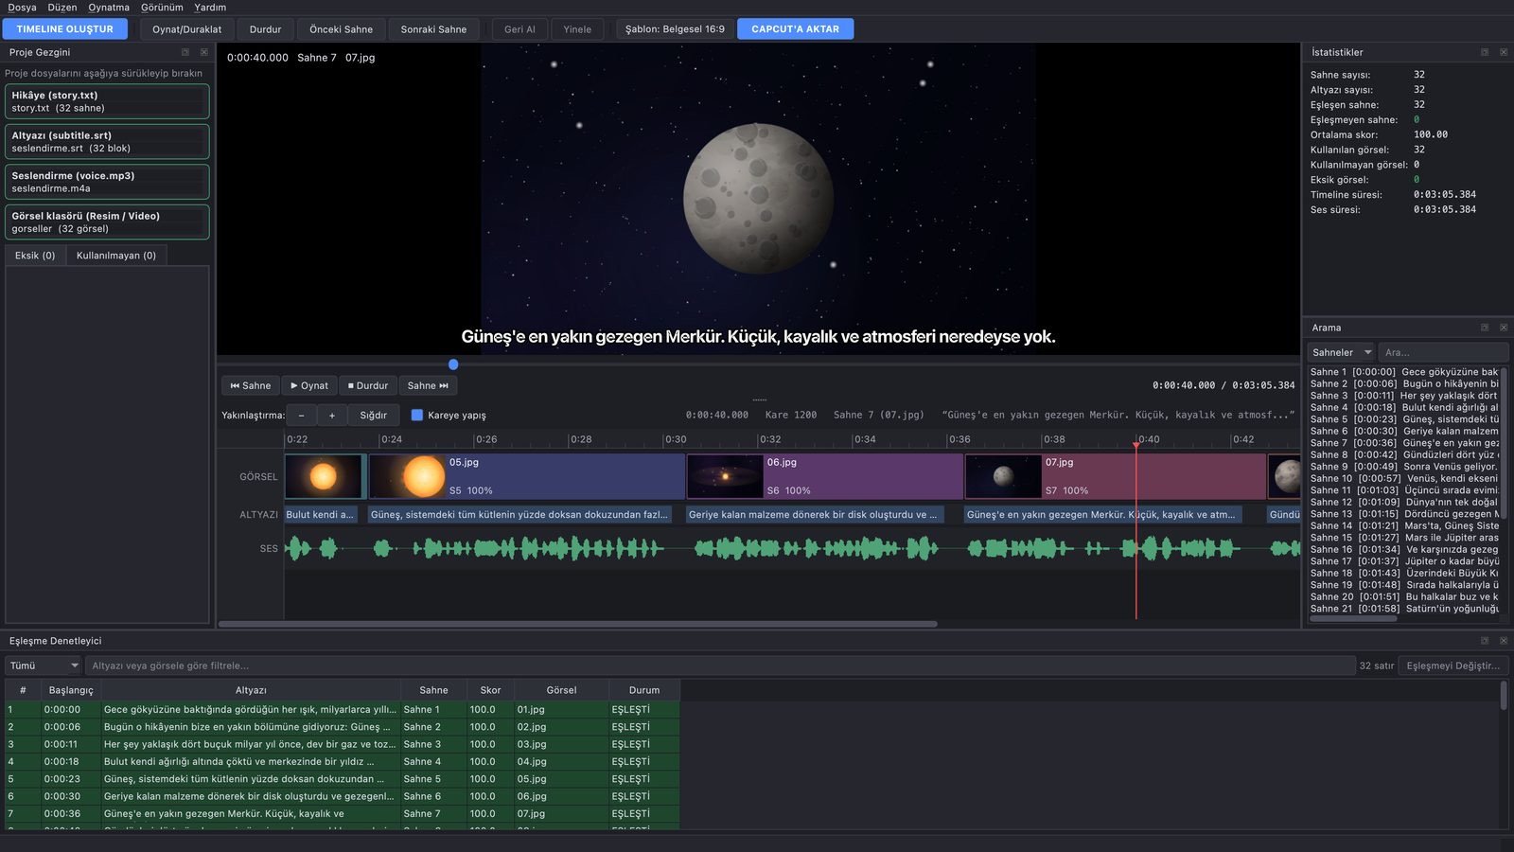Select the 06.jpg clip thumbnail in timeline
The width and height of the screenshot is (1514, 852).
(725, 476)
